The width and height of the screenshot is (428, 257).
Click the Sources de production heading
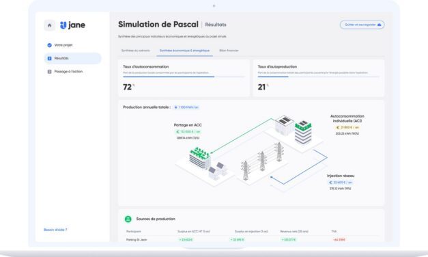click(x=156, y=219)
